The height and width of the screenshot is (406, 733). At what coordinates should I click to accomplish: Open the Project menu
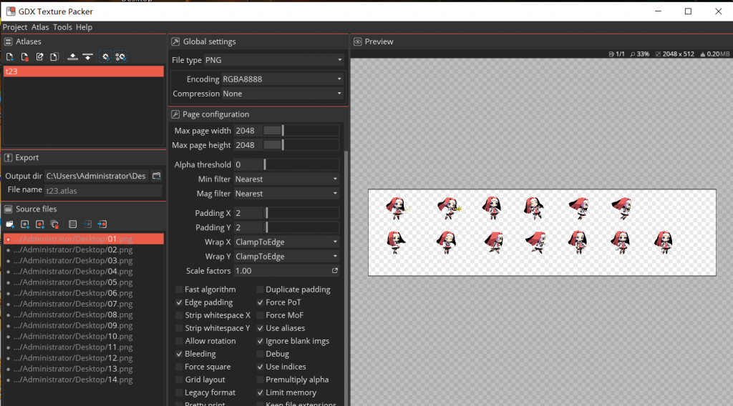[15, 27]
